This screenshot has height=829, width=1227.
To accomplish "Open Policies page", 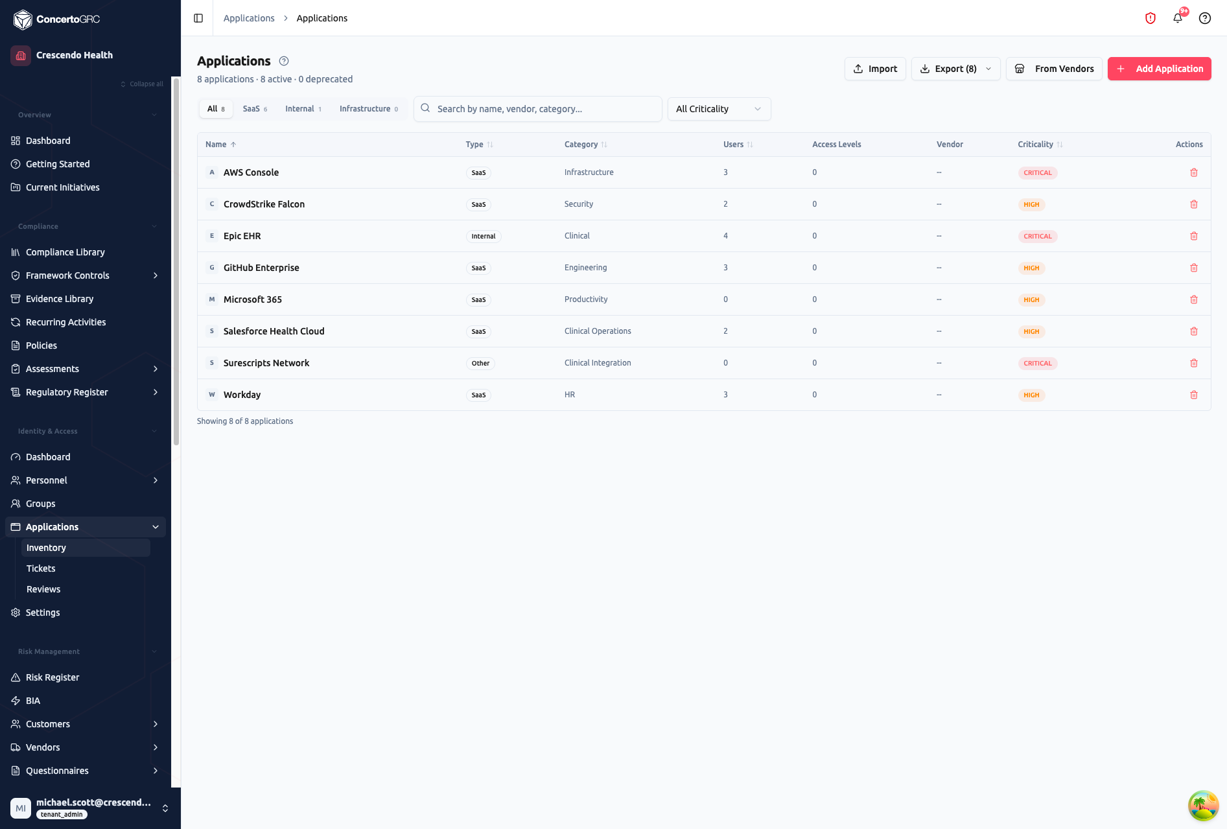I will 86,345.
